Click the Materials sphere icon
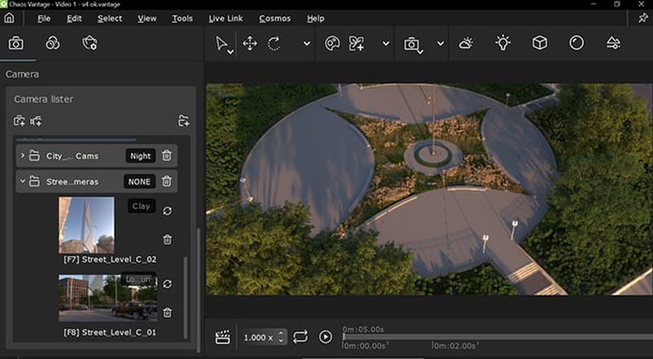 pos(576,43)
